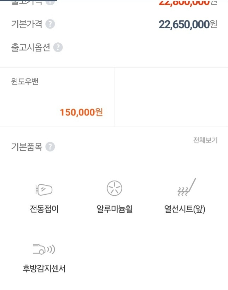Image resolution: width=228 pixels, height=290 pixels.
Task: Click the empty option cell beside 윈도우밴
Action: point(171,97)
